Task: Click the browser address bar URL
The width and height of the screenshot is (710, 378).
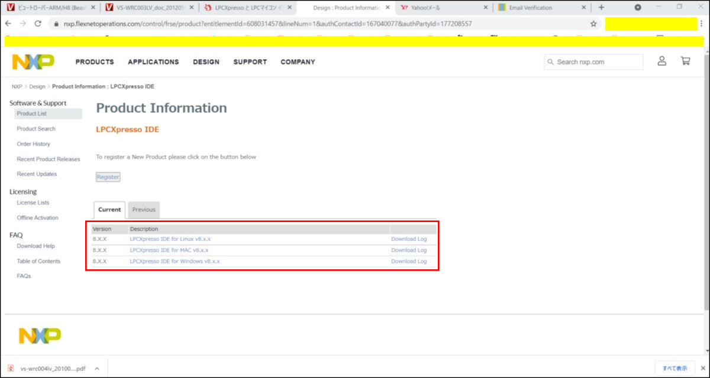Action: tap(267, 24)
